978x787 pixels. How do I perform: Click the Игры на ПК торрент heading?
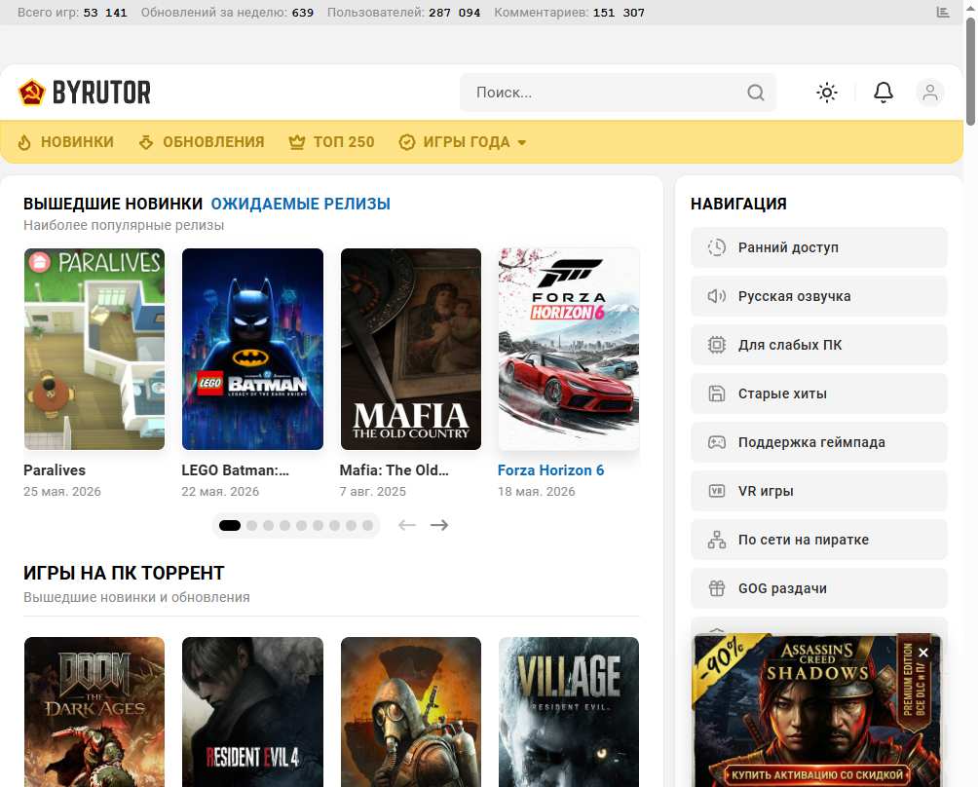(124, 573)
